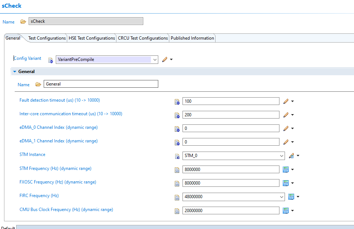The image size is (354, 229).
Task: Click the STM Instance label link
Action: point(32,155)
